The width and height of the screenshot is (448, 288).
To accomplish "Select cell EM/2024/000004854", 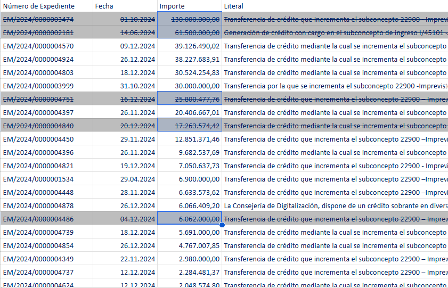I will point(46,246).
